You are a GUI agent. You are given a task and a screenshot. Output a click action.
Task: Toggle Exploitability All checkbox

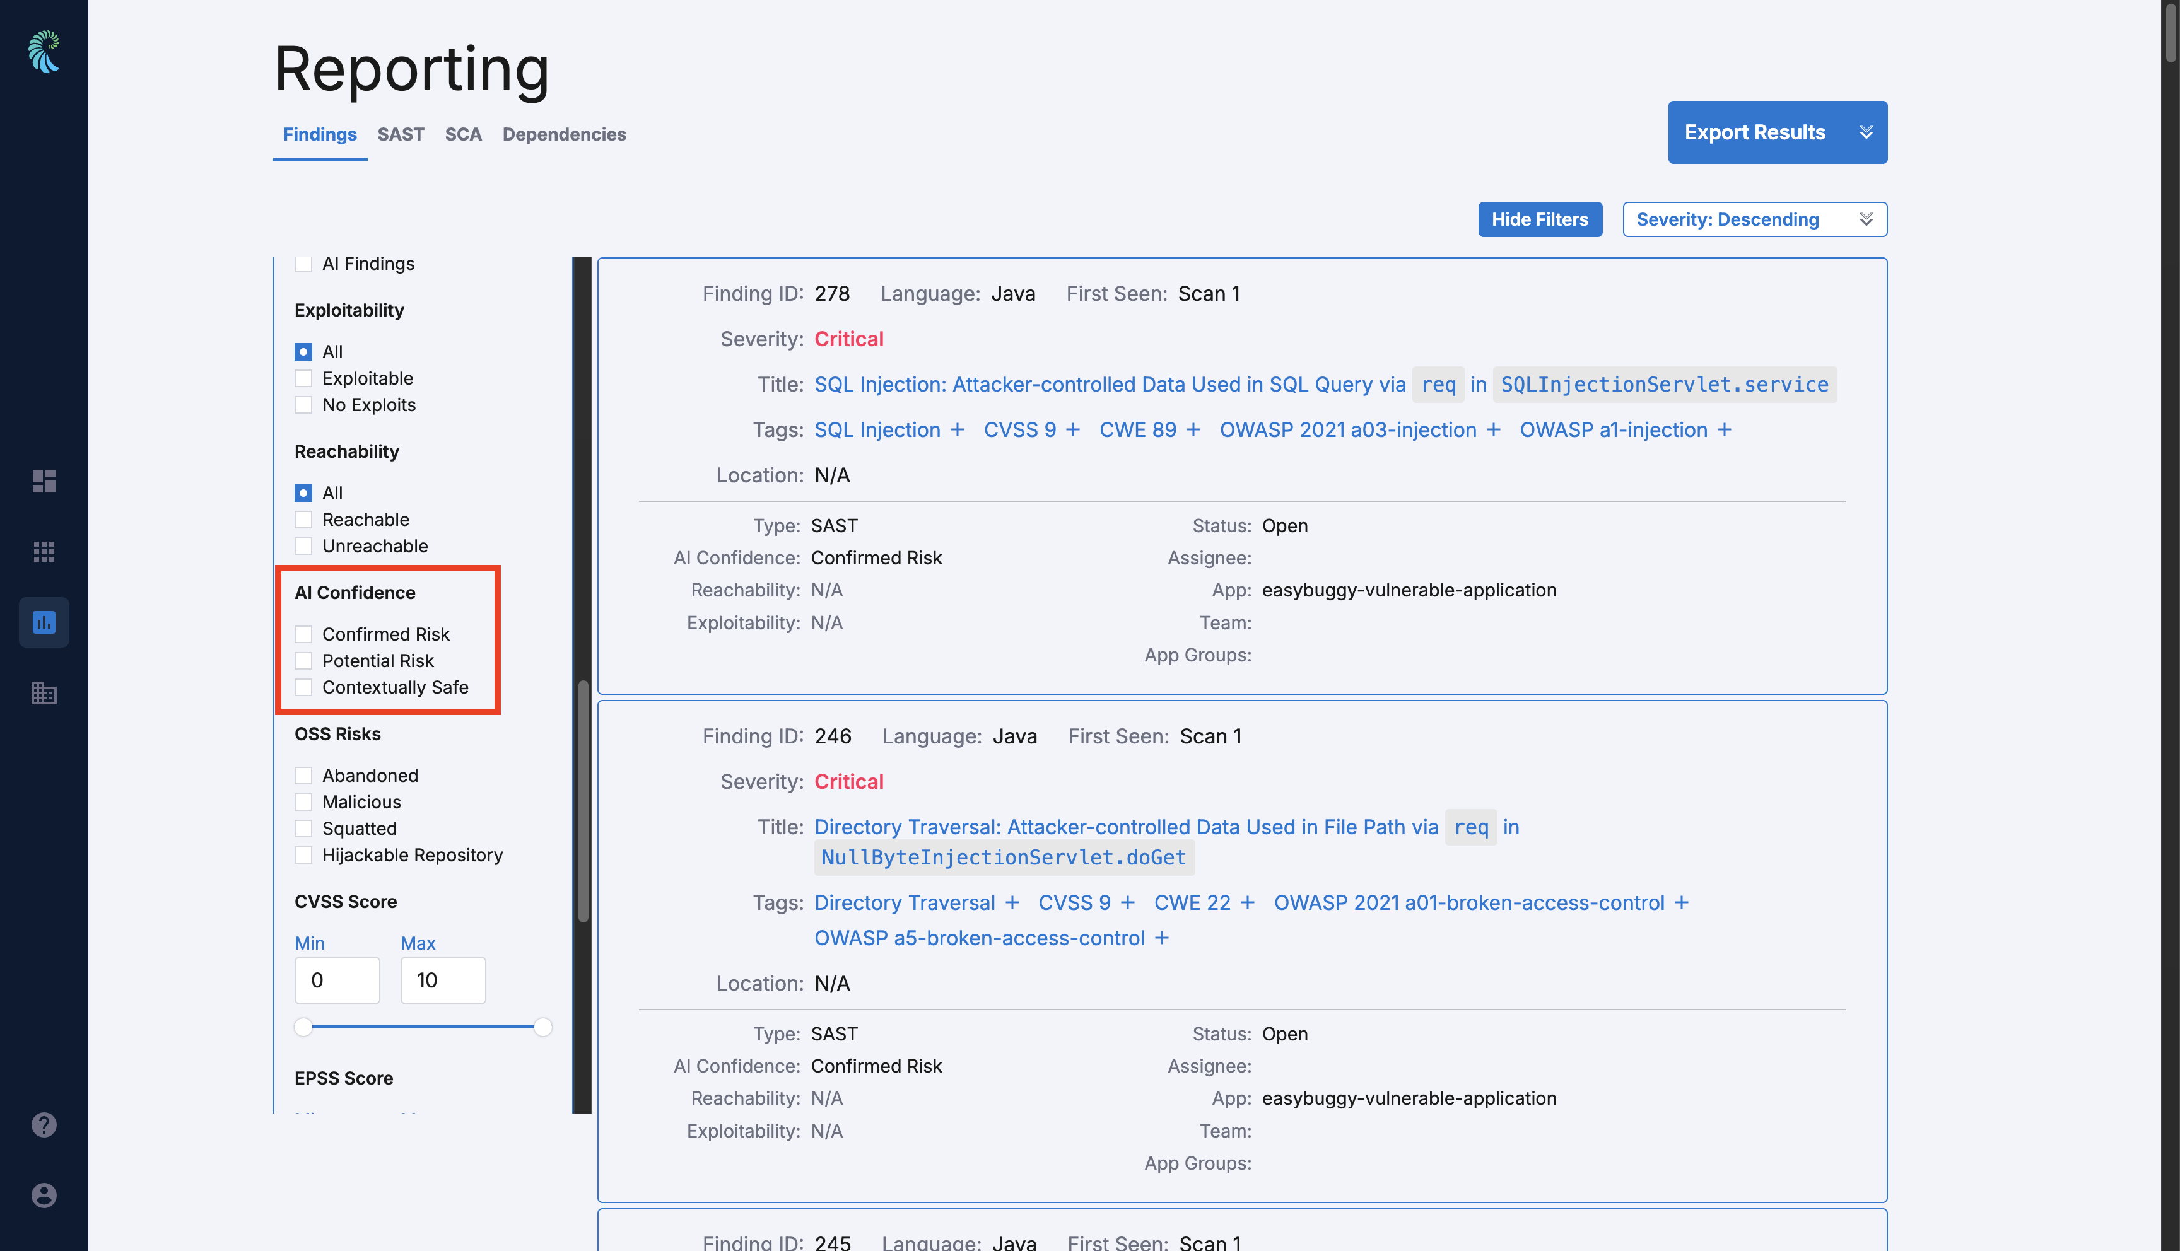click(303, 352)
